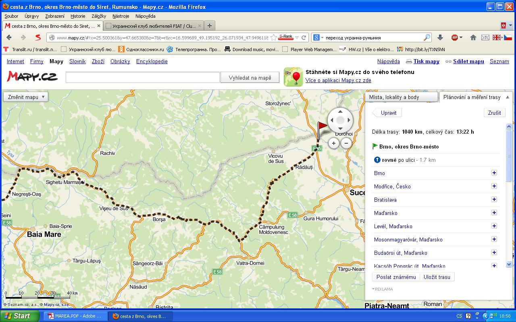Click the Vyhledat na mapě button
This screenshot has height=322, width=516.
(250, 78)
